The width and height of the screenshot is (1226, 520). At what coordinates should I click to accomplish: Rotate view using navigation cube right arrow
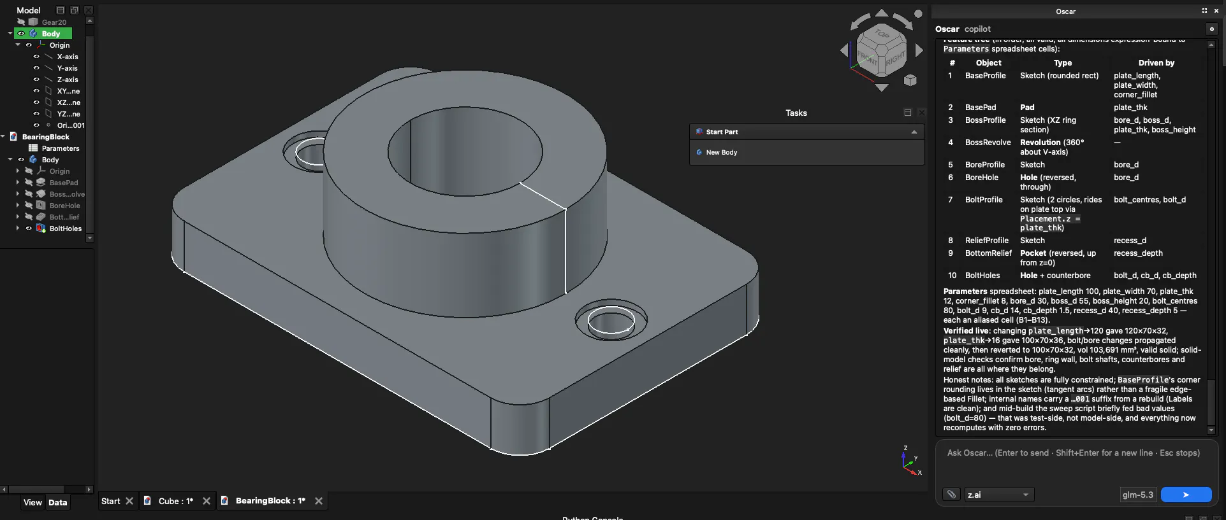pos(919,50)
